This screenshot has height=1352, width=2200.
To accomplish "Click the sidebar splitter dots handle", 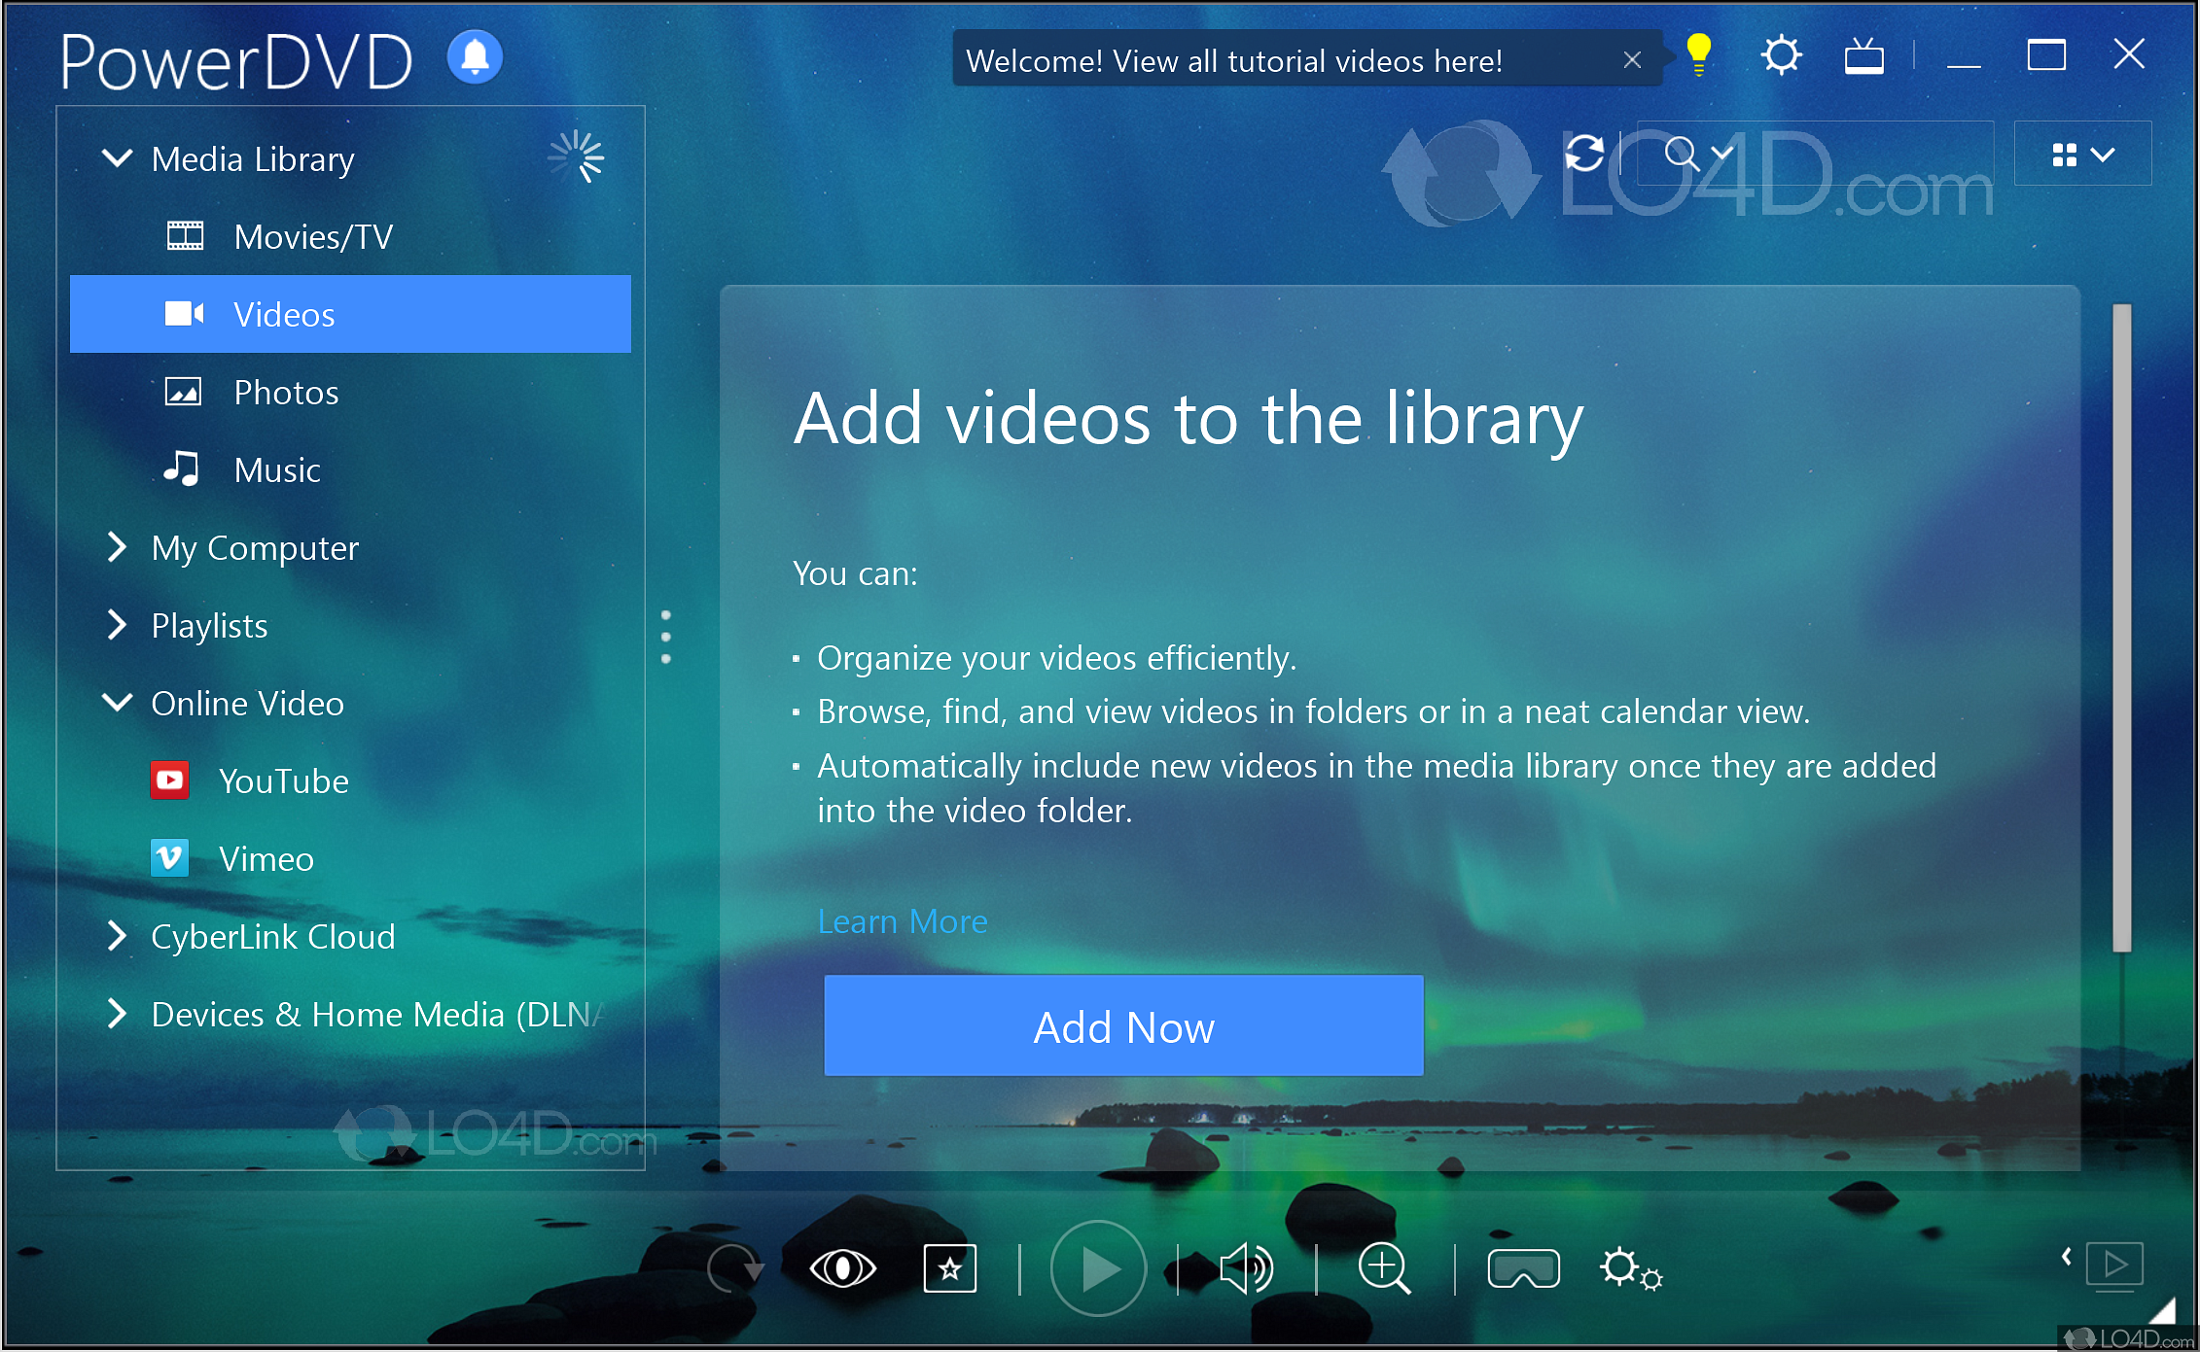I will point(666,637).
